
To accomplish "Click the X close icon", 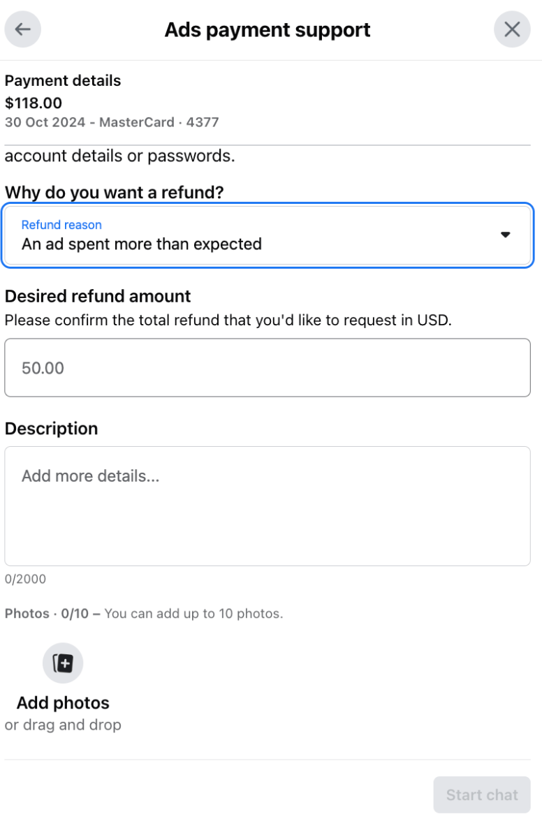I will pos(512,29).
